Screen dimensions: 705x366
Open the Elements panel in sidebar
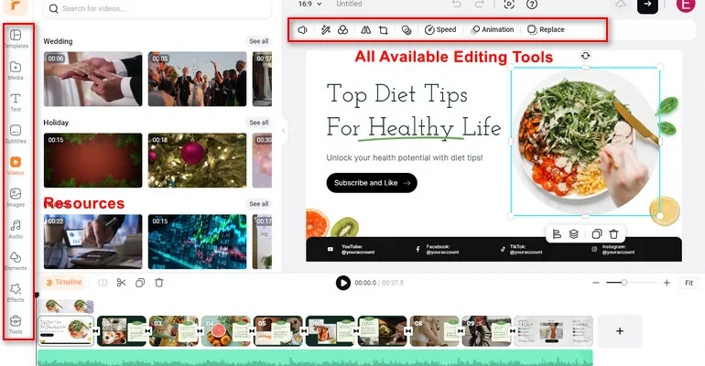pos(16,261)
